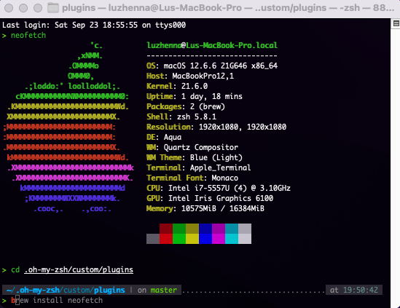Click the 'Kernel: 21.6.0' line

[177, 86]
